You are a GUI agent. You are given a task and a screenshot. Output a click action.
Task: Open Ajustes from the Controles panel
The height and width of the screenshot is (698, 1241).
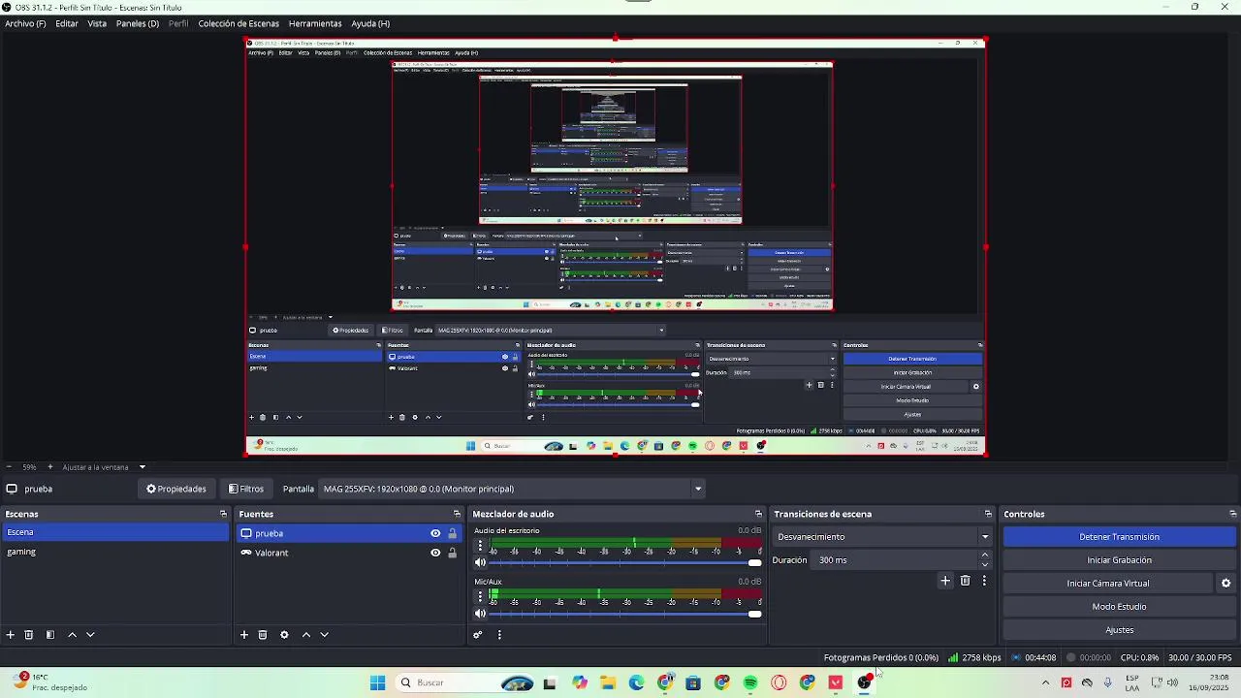point(1120,630)
